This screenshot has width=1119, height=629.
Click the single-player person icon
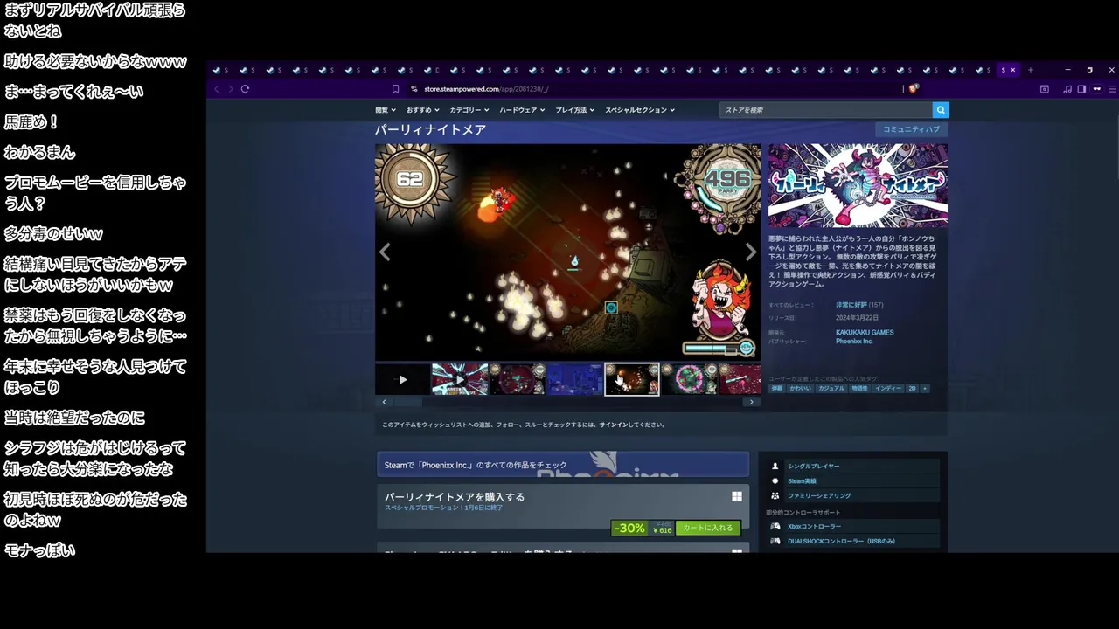pos(775,467)
